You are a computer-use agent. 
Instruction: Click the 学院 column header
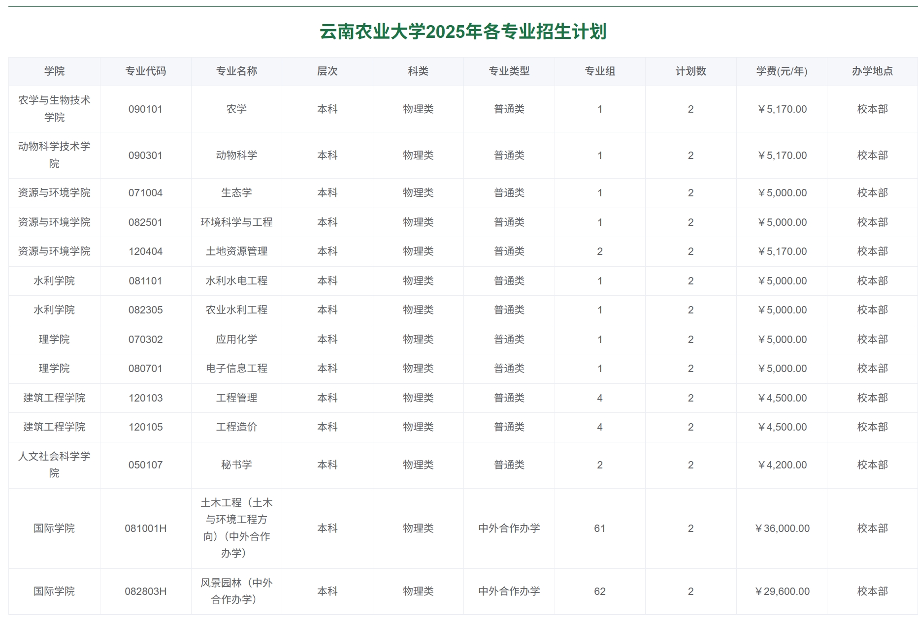pyautogui.click(x=54, y=71)
